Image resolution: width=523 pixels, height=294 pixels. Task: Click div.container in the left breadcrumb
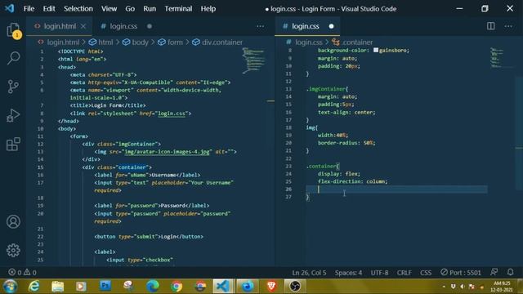222,42
